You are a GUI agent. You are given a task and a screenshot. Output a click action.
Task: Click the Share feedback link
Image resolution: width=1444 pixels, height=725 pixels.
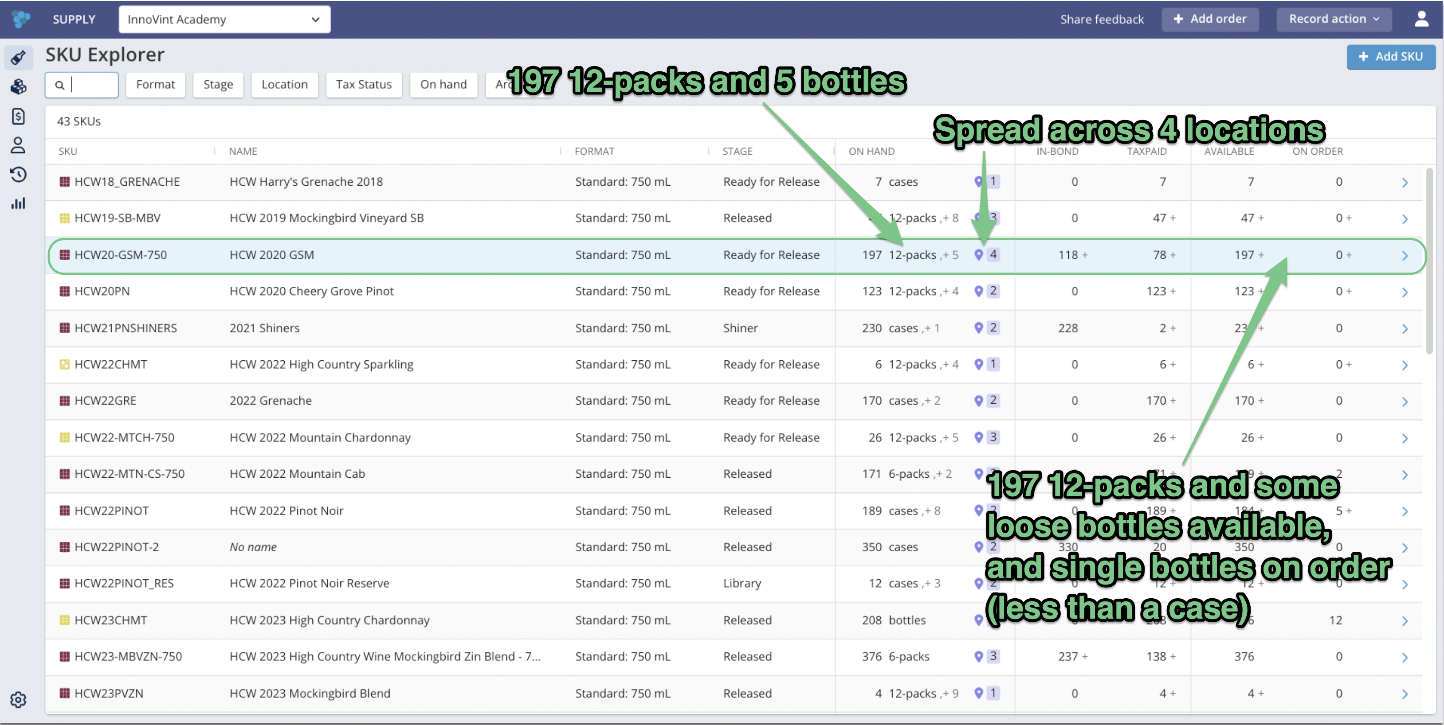coord(1102,19)
